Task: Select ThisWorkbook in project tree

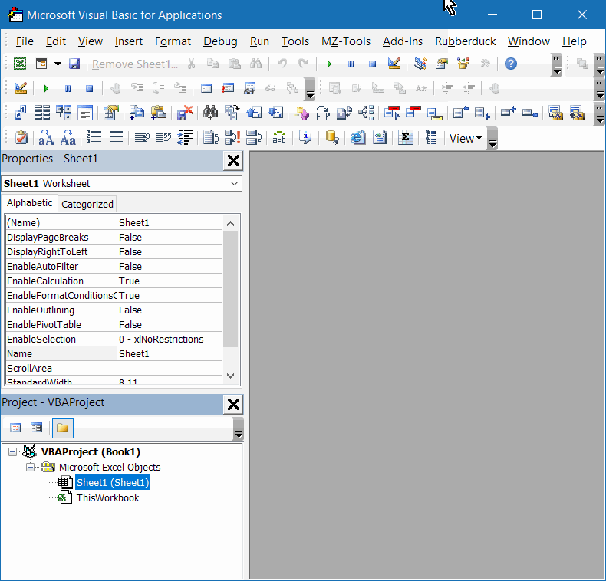Action: click(x=108, y=497)
